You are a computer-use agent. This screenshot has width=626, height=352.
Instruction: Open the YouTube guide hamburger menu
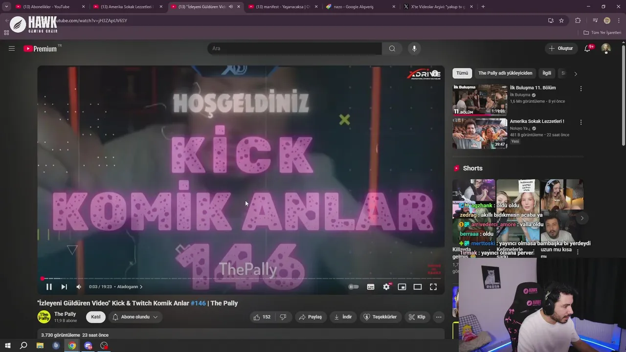[12, 48]
